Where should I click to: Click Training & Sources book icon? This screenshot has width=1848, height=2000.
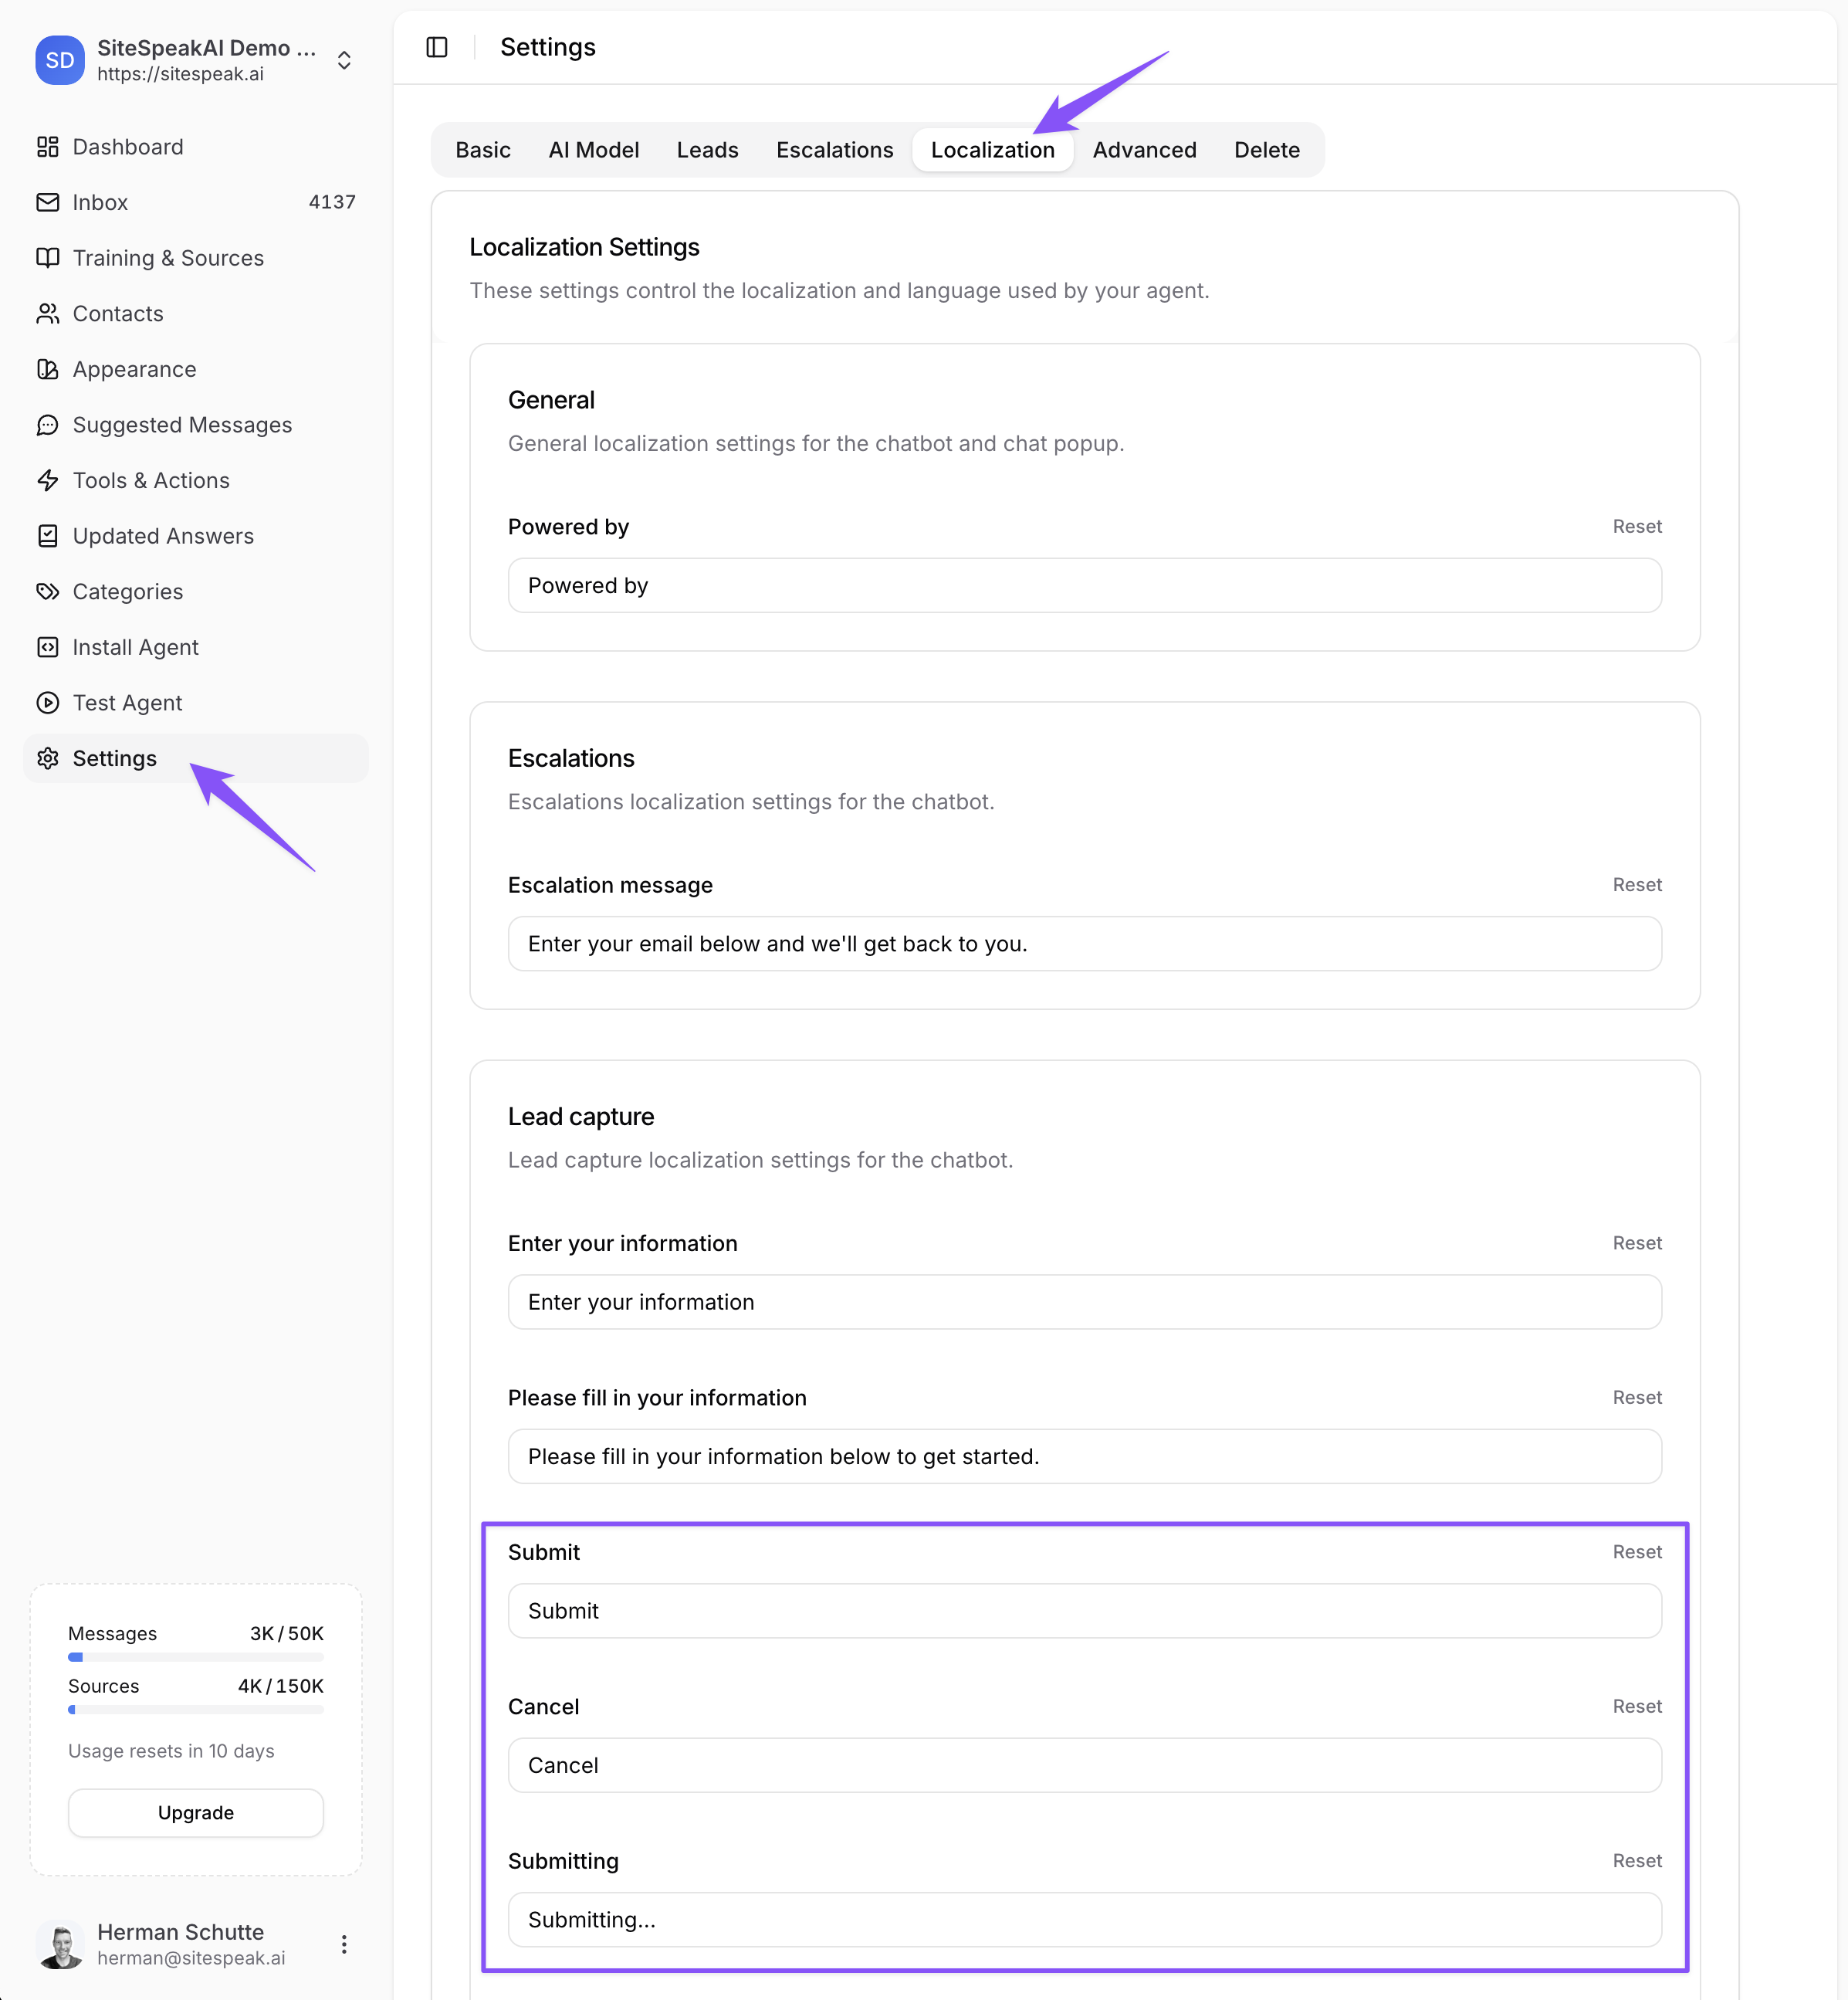pyautogui.click(x=47, y=258)
